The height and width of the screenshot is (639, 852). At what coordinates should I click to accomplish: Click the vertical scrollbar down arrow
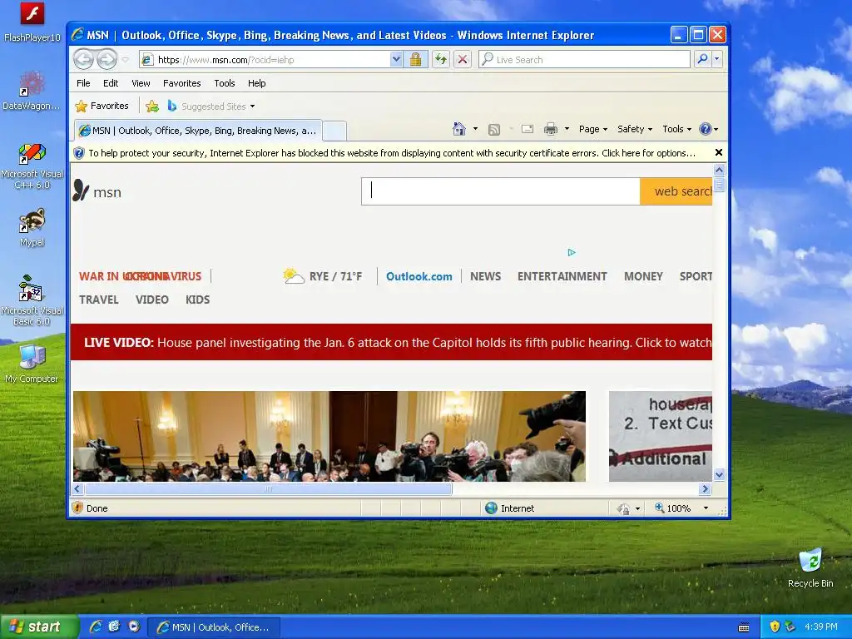click(x=719, y=474)
